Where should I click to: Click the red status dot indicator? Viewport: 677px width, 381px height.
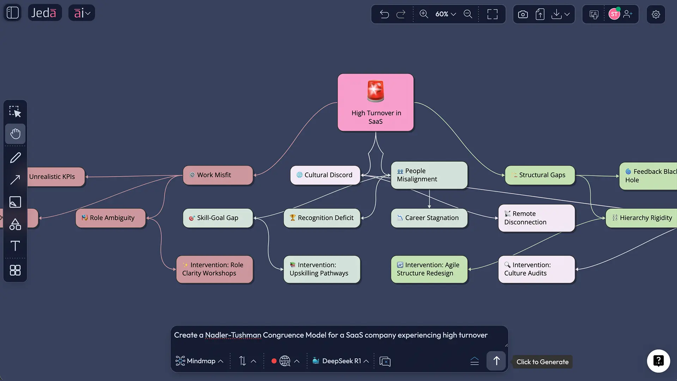[274, 361]
